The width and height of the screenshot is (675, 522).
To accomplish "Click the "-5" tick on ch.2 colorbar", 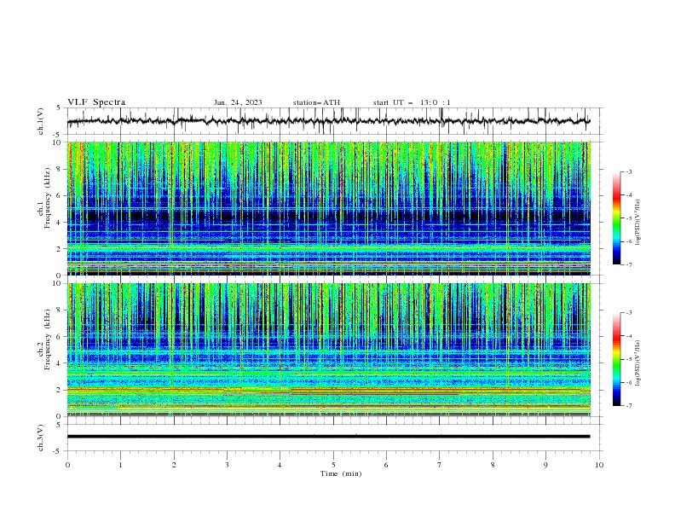I will pyautogui.click(x=629, y=359).
